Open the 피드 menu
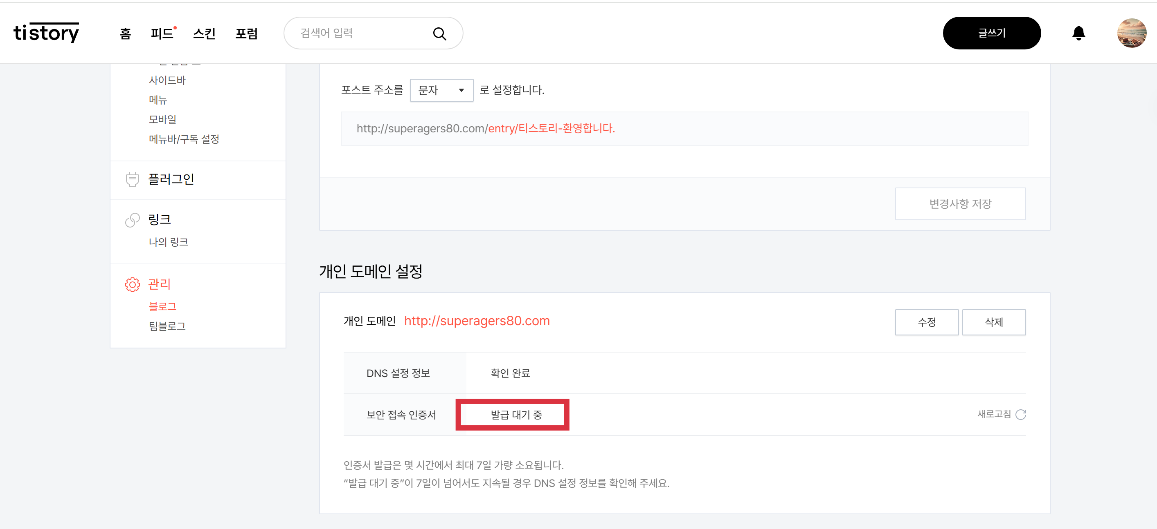The image size is (1157, 529). 162,33
